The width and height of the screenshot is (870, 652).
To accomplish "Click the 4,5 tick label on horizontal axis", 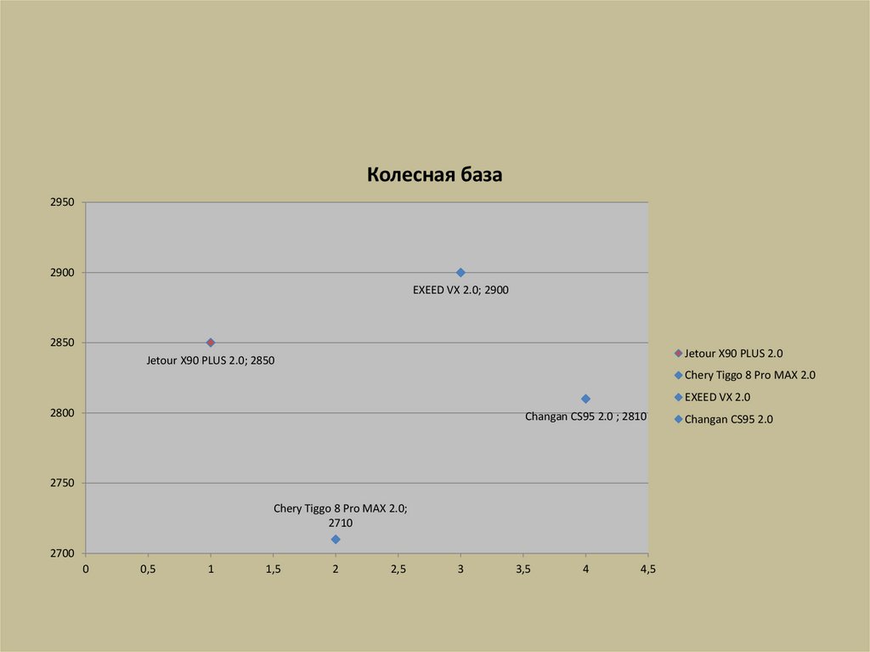I will pyautogui.click(x=648, y=570).
